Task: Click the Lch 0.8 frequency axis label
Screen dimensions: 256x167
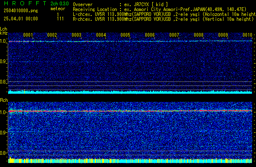Action: click(3, 82)
